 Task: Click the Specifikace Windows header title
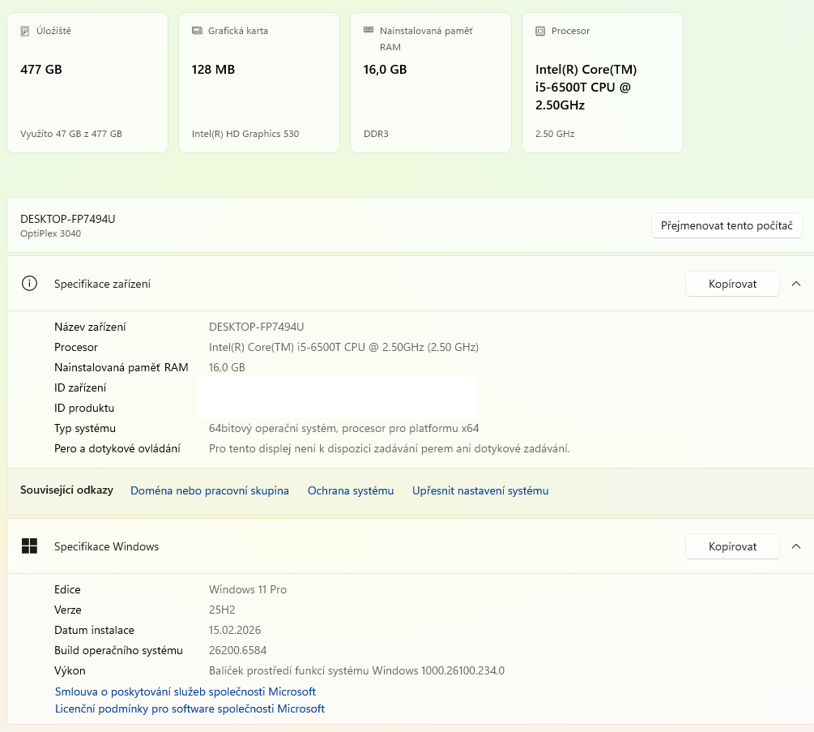[106, 546]
